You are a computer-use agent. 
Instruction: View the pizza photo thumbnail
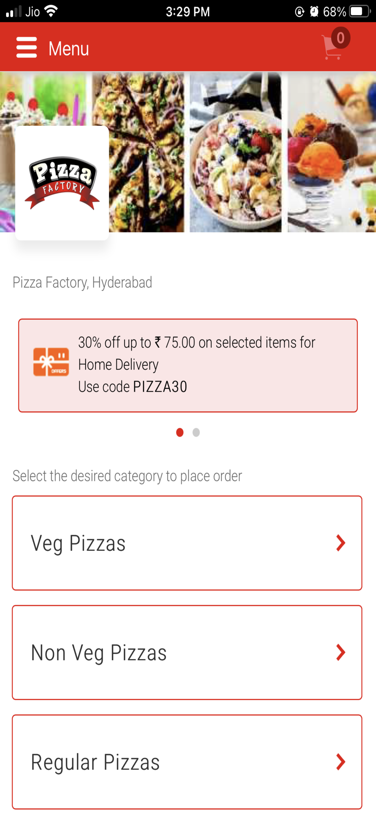point(146,152)
